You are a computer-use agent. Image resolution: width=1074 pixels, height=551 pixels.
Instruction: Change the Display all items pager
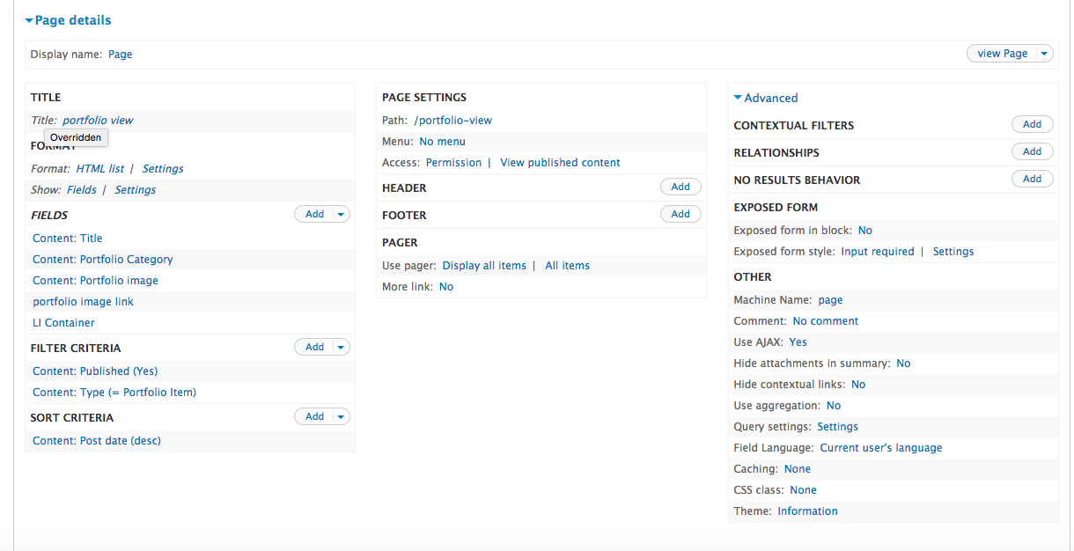point(484,266)
